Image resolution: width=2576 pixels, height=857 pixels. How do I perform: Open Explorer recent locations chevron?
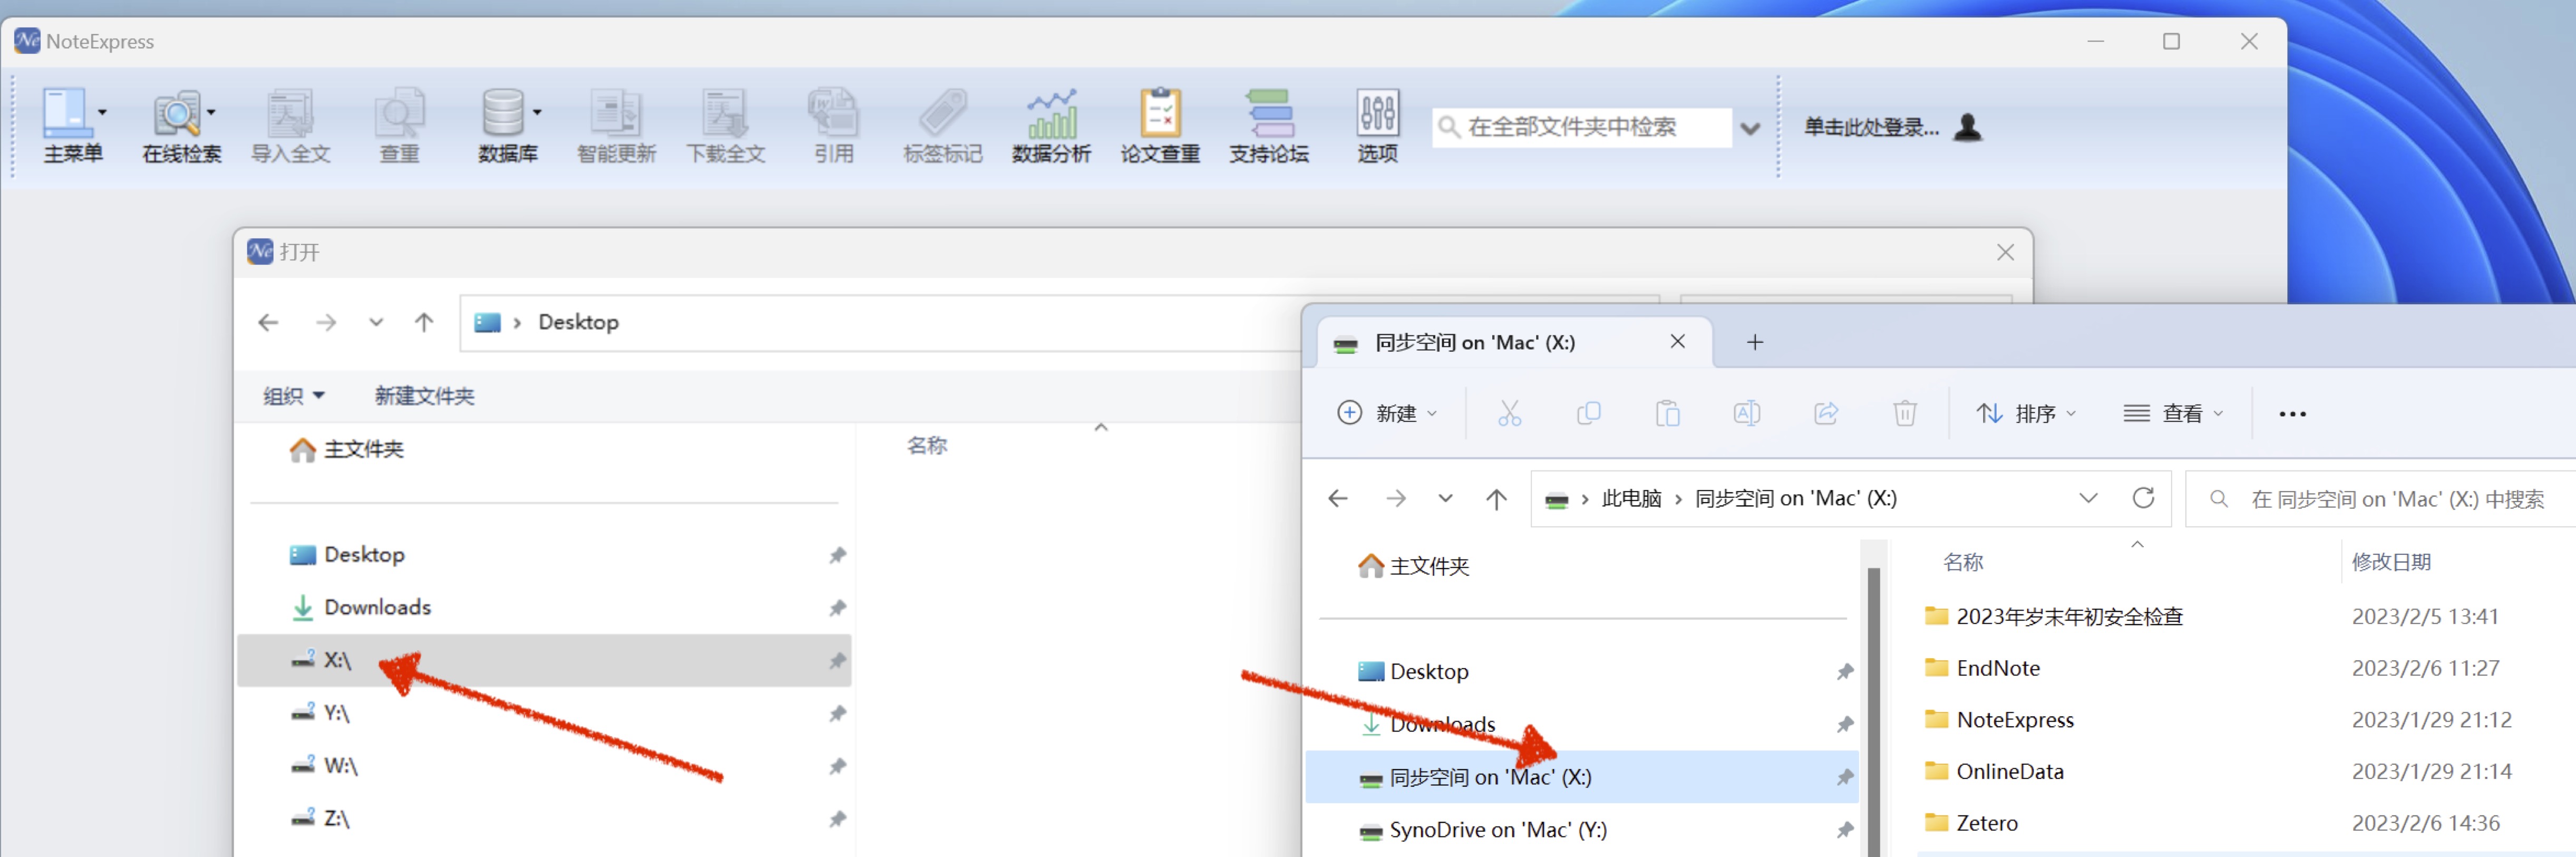tap(1445, 498)
